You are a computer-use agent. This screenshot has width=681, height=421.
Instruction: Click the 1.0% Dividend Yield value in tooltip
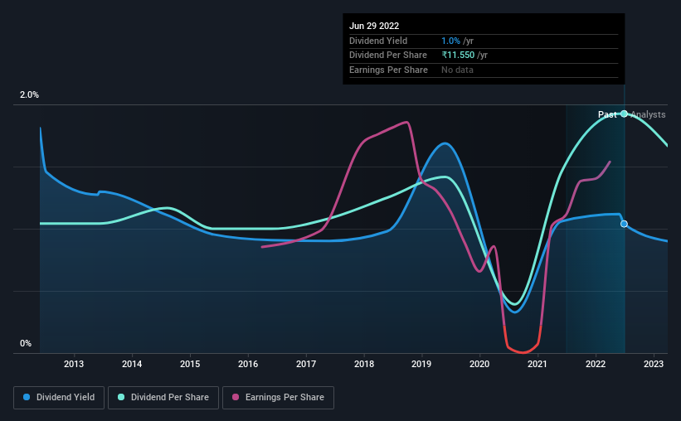[450, 41]
